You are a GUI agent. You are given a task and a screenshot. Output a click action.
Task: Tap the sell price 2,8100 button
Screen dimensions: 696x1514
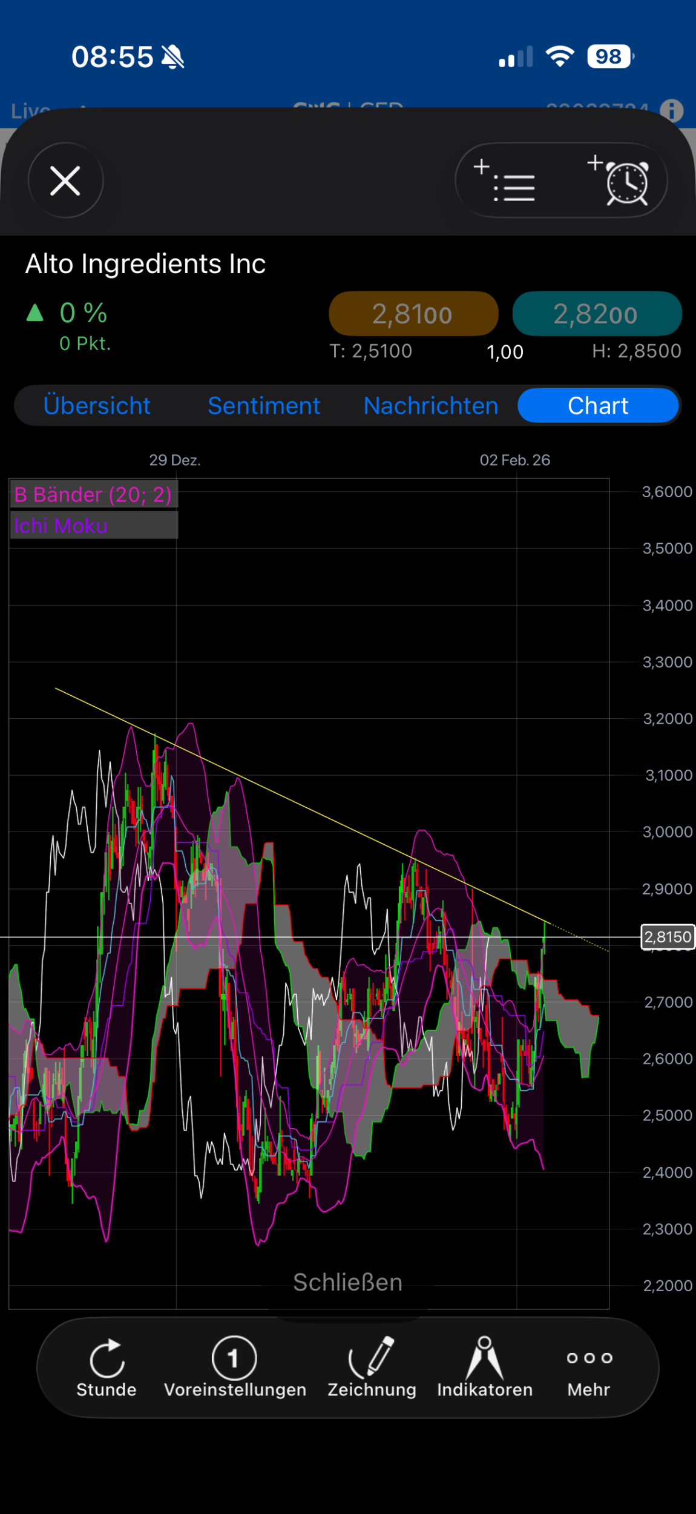coord(413,314)
